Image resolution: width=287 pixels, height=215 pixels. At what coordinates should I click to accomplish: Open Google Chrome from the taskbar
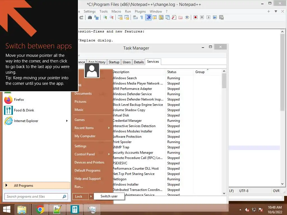click(x=40, y=209)
